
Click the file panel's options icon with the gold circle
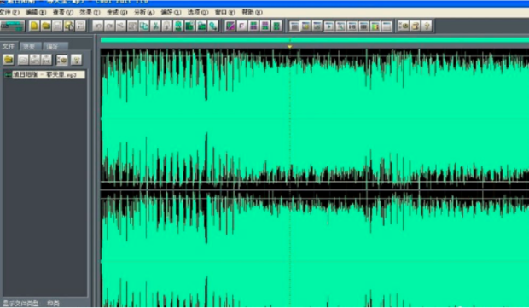(61, 60)
